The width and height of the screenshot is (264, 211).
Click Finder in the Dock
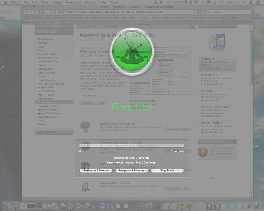pos(8,206)
